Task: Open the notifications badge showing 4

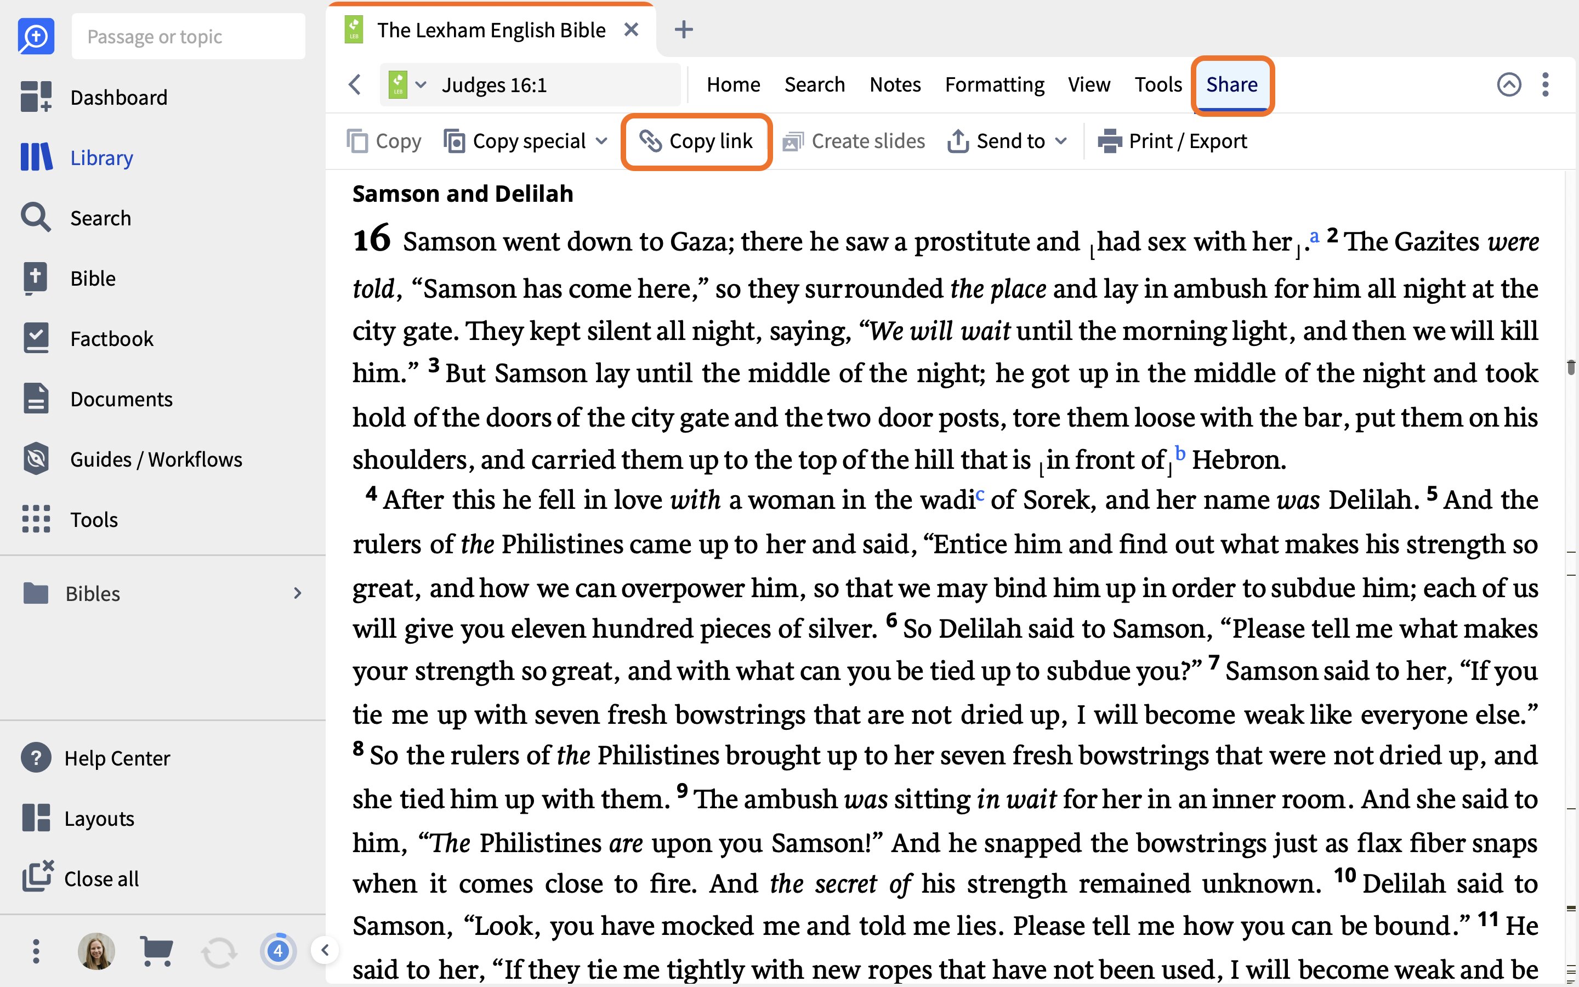Action: tap(279, 951)
